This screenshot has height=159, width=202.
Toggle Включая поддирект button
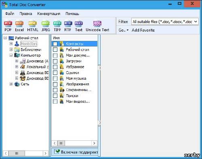75,152
